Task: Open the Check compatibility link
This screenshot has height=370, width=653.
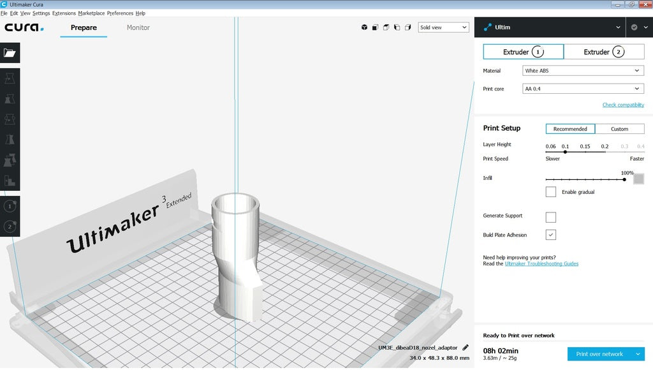Action: pyautogui.click(x=623, y=105)
